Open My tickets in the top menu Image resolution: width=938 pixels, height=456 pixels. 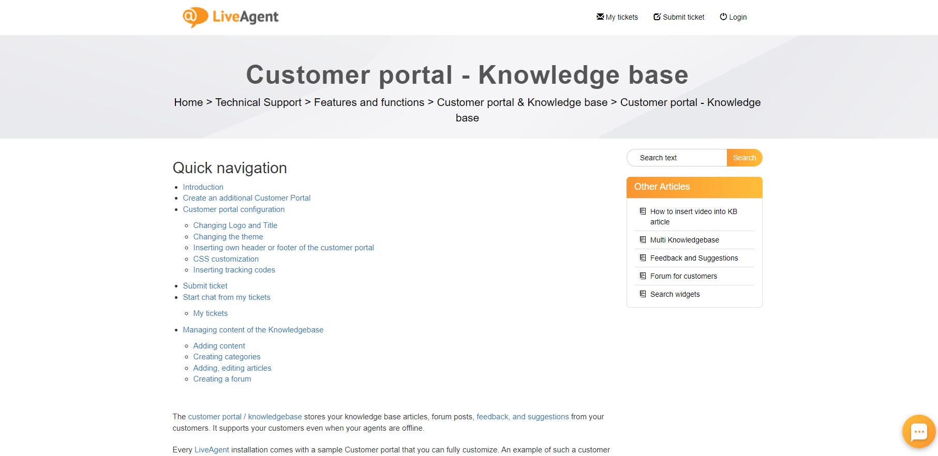621,17
